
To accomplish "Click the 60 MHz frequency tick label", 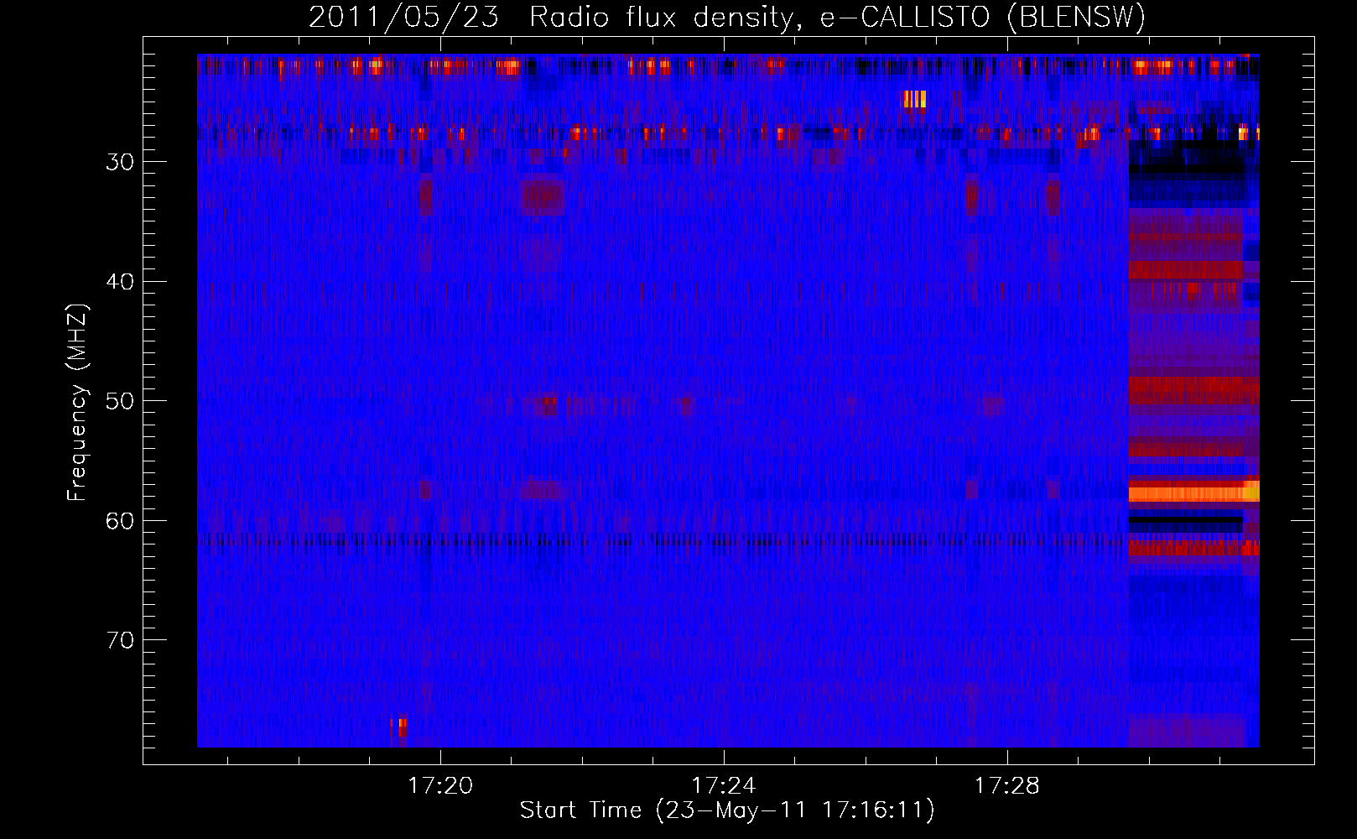I will 120,521.
